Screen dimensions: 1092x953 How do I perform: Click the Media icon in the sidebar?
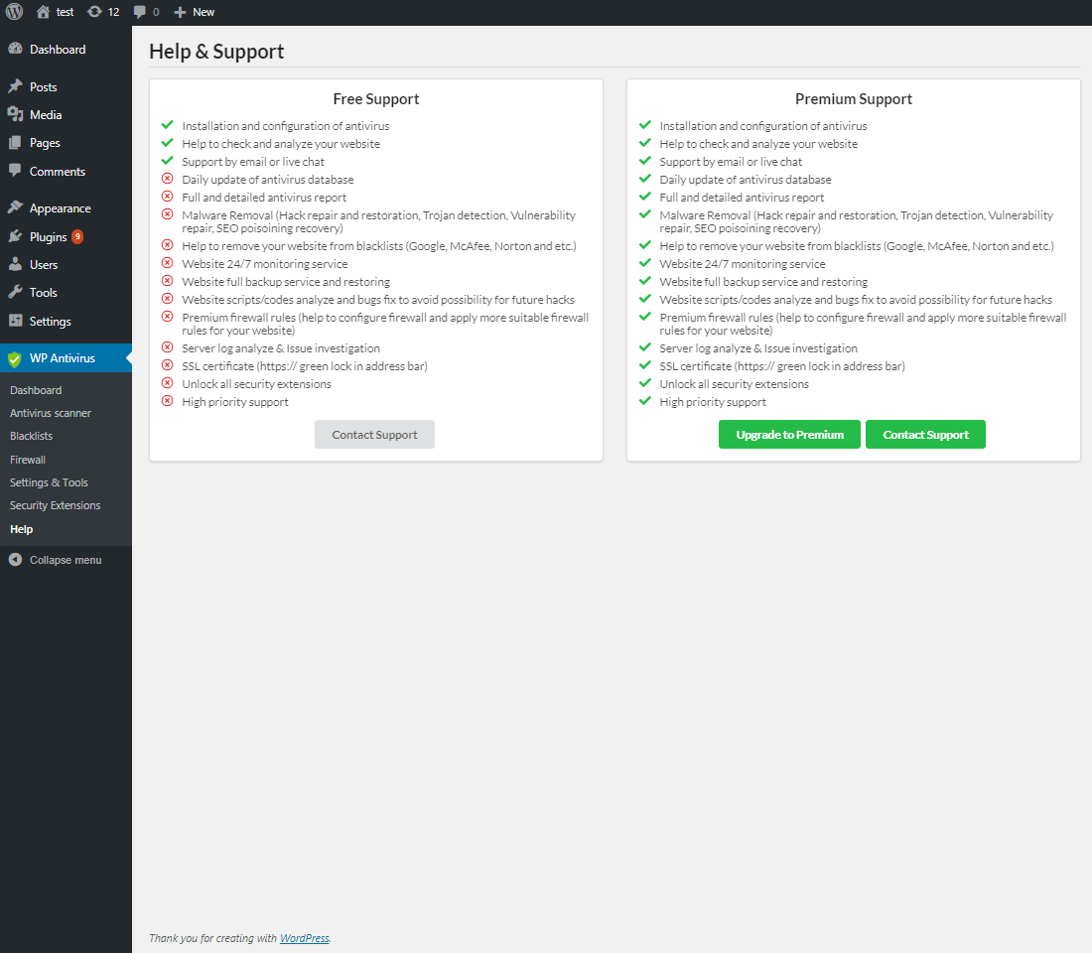tap(15, 114)
